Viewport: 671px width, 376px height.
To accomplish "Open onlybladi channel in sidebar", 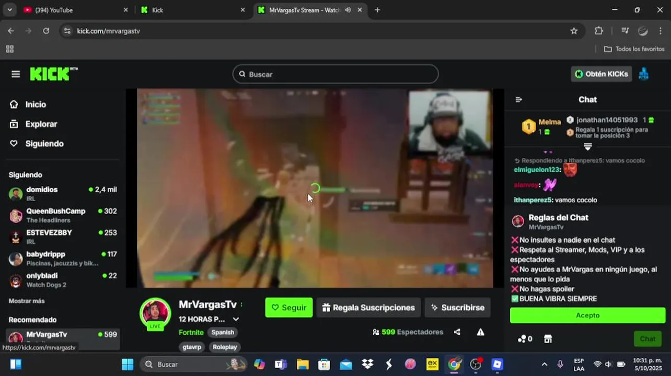I will coord(63,280).
